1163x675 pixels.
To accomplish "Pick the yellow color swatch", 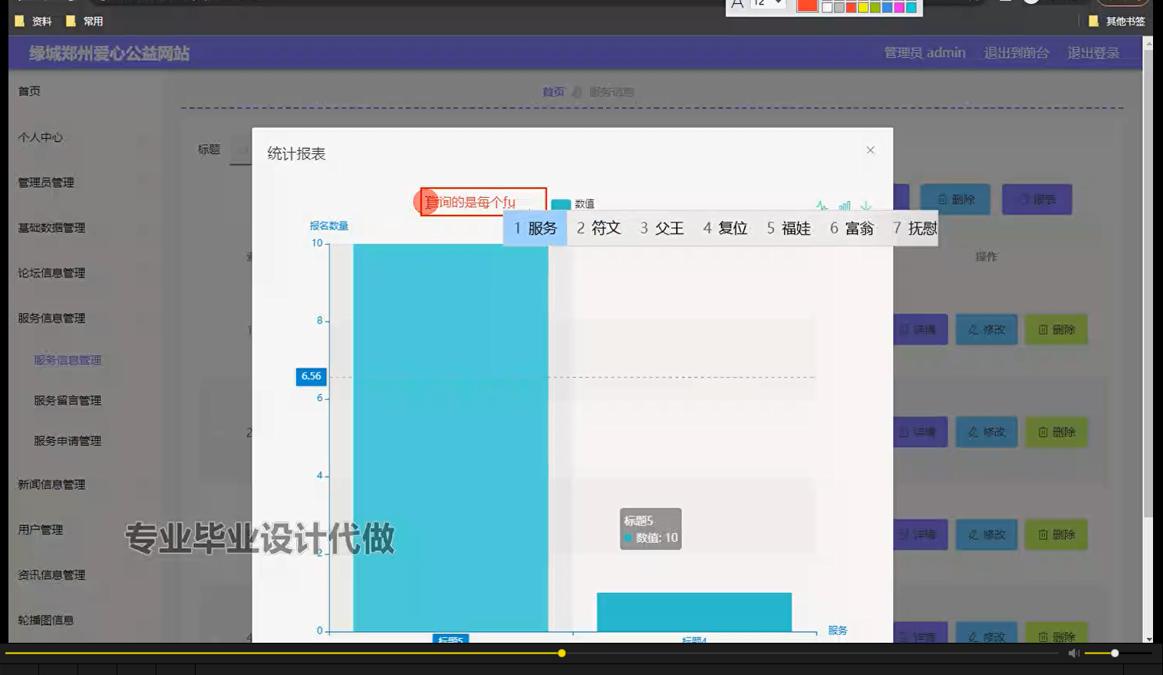I will tap(863, 7).
